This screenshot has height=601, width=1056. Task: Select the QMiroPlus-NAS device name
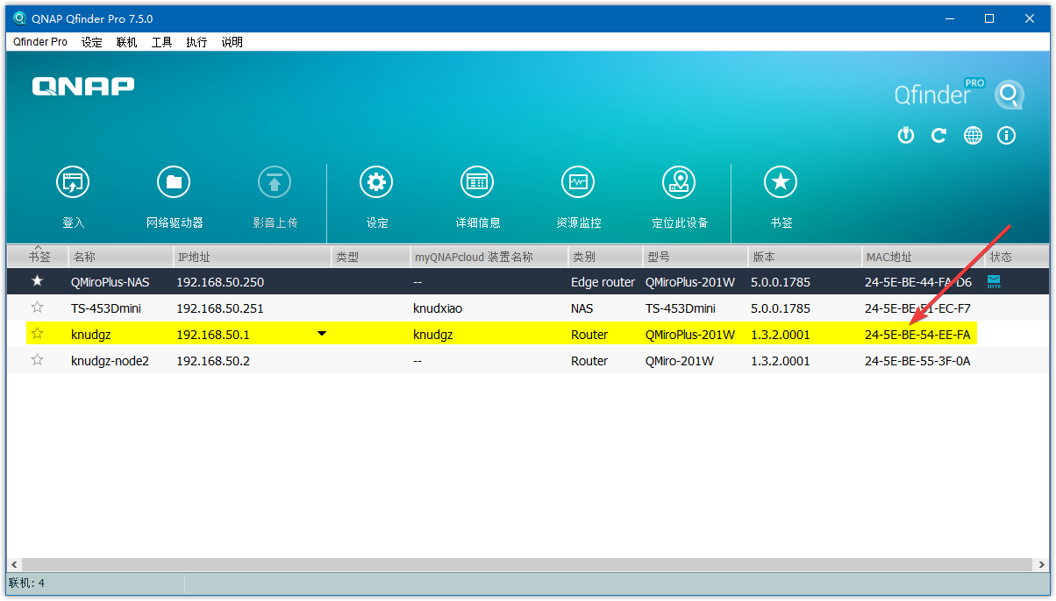coord(111,282)
